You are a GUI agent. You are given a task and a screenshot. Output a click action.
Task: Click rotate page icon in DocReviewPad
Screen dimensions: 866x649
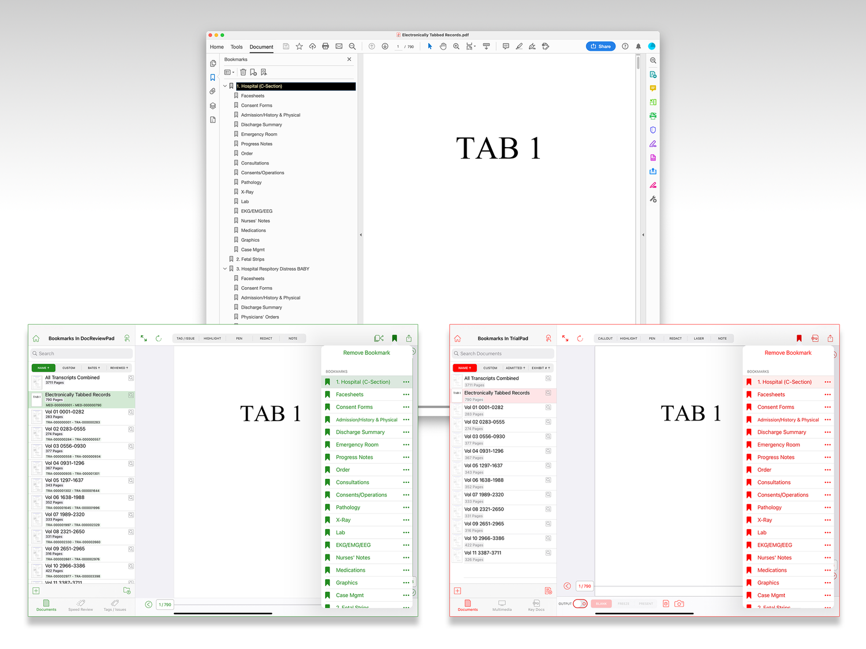tap(159, 339)
